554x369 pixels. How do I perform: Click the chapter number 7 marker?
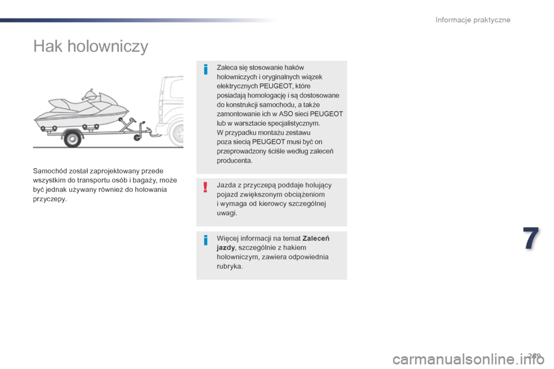click(x=531, y=239)
